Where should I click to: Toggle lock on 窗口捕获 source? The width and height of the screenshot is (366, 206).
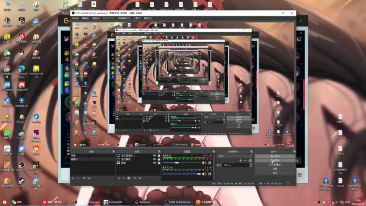[x=159, y=159]
